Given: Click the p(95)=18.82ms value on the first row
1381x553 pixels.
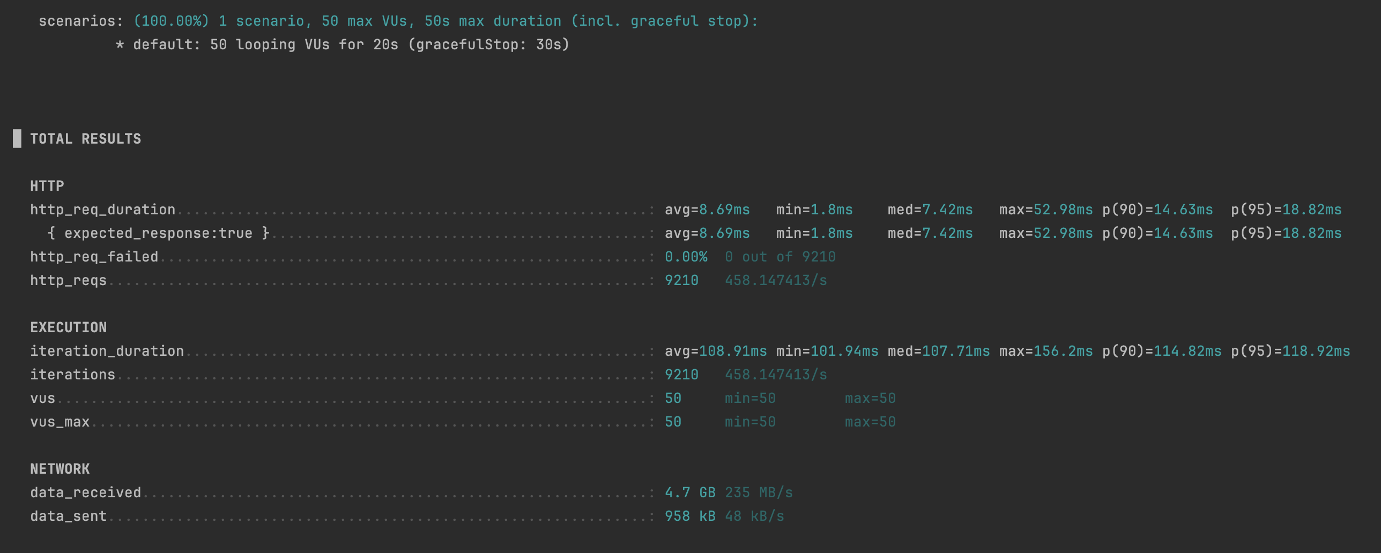Looking at the screenshot, I should [x=1286, y=210].
